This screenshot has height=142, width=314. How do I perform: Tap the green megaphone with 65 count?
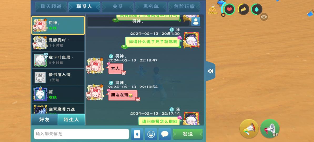point(270,129)
